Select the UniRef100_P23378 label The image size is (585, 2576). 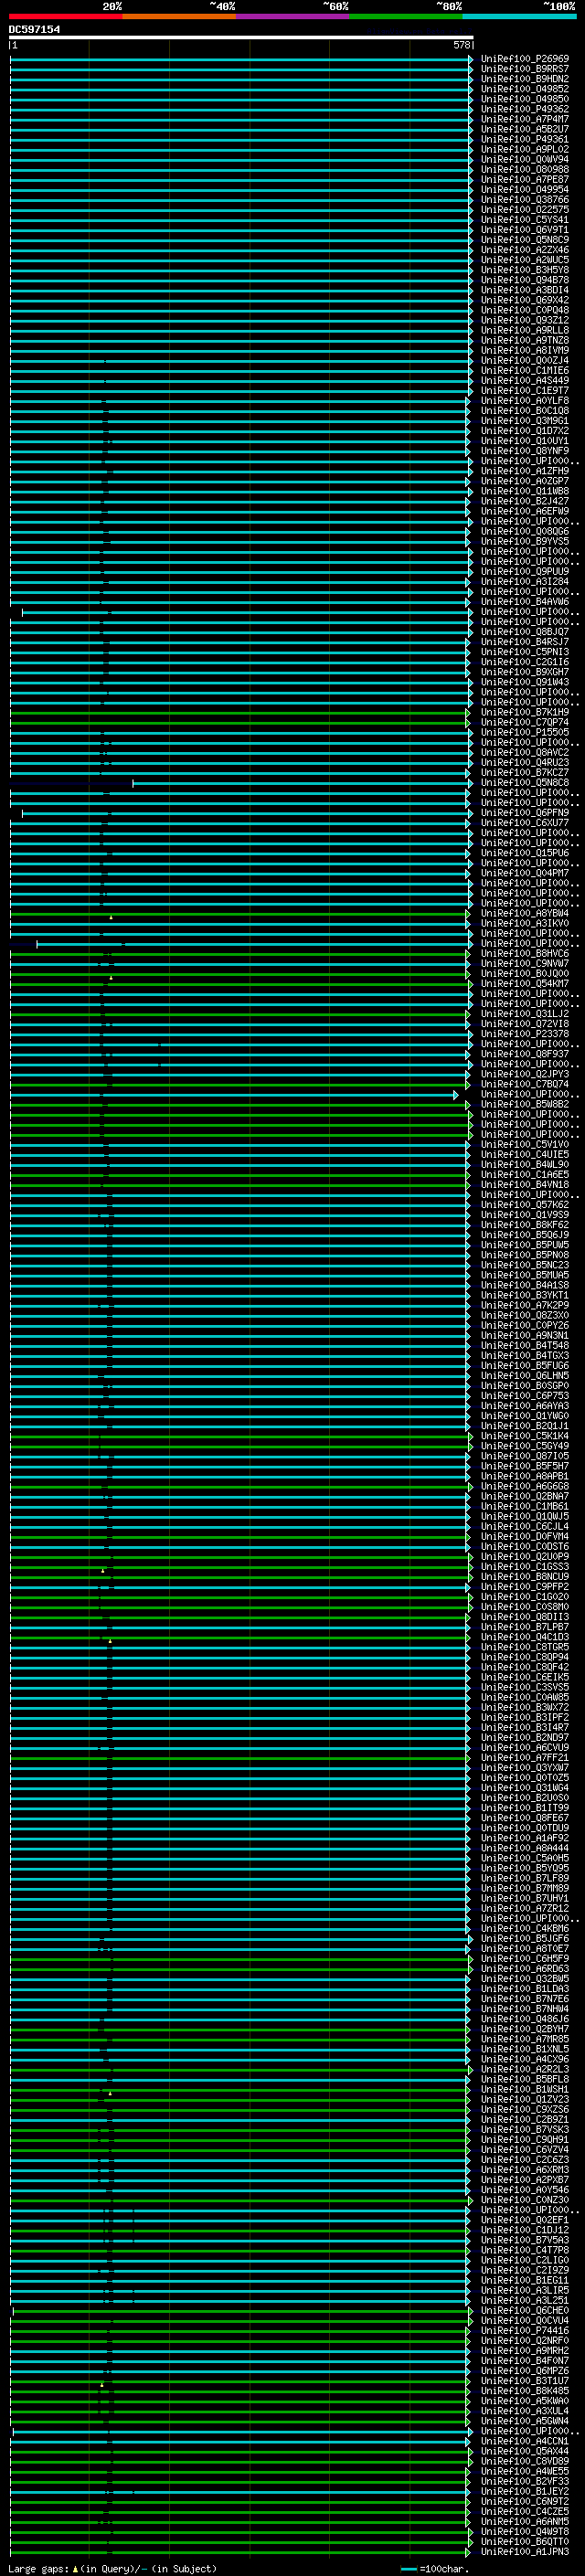(x=524, y=1034)
